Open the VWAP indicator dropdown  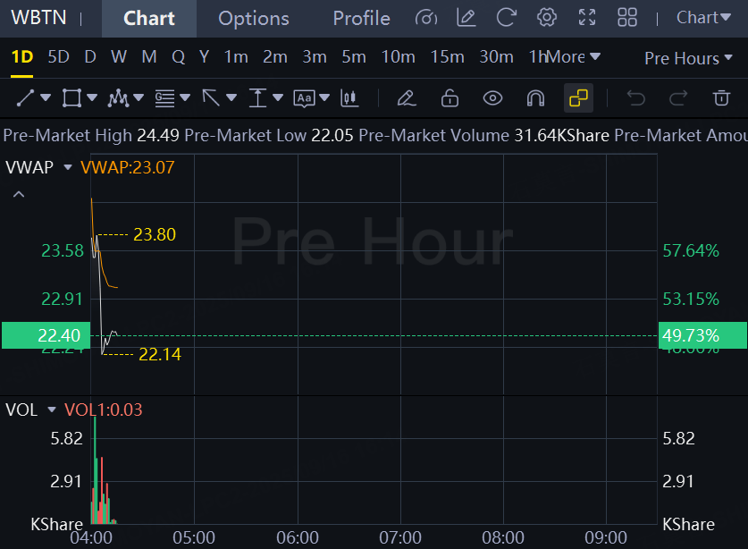(x=68, y=167)
